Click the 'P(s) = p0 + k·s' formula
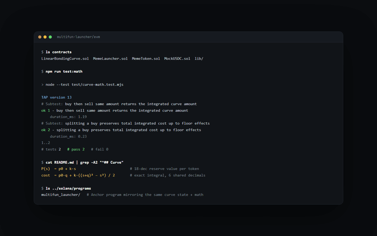Viewport: 377px width, 236px height. 59,169
